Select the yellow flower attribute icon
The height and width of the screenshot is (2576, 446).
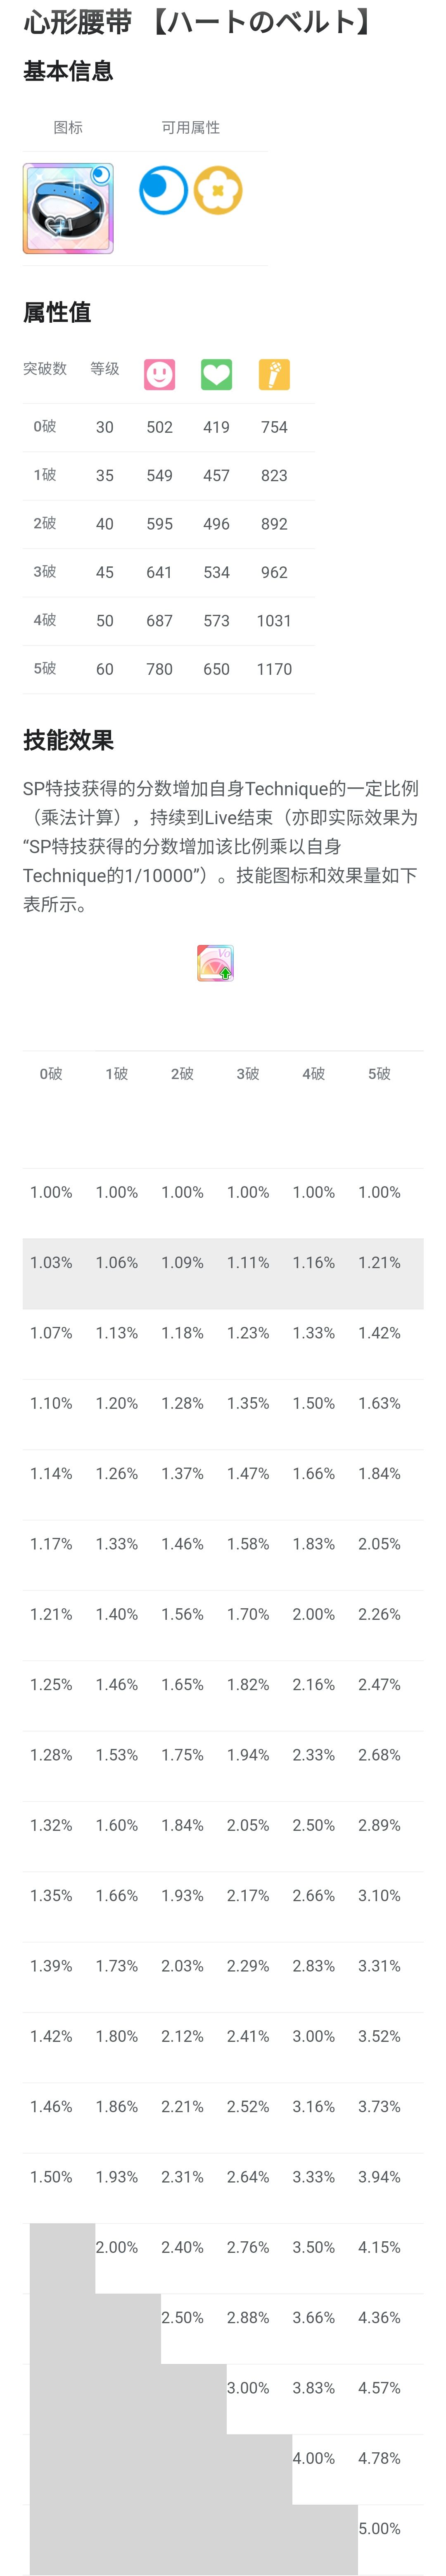(x=218, y=190)
